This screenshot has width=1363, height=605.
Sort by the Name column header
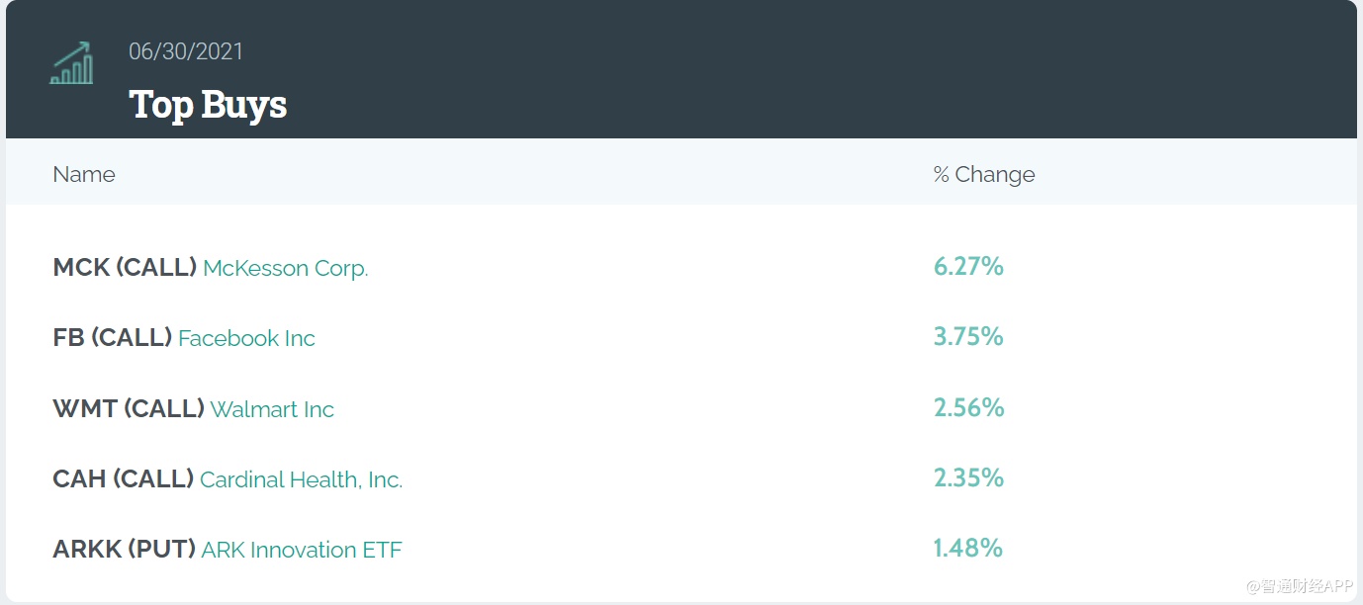coord(84,175)
